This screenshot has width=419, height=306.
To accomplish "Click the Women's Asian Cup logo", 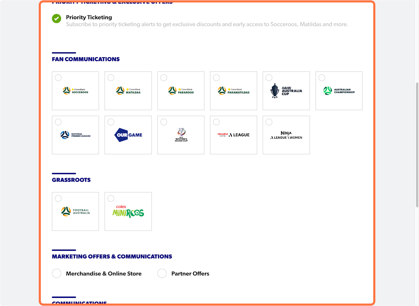I will point(181,135).
